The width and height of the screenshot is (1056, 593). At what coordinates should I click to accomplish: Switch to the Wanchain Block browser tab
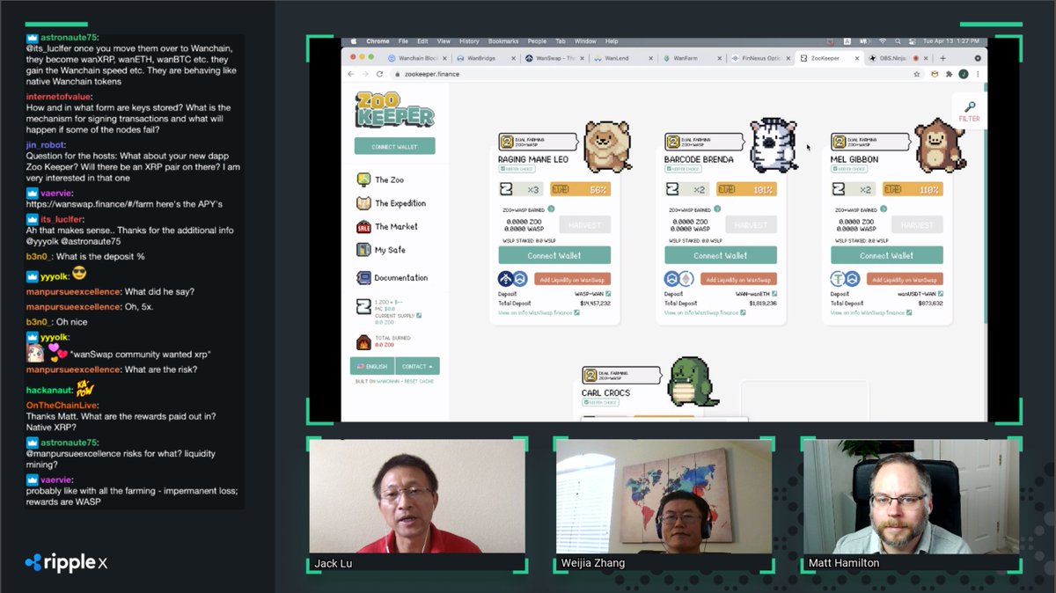point(420,58)
